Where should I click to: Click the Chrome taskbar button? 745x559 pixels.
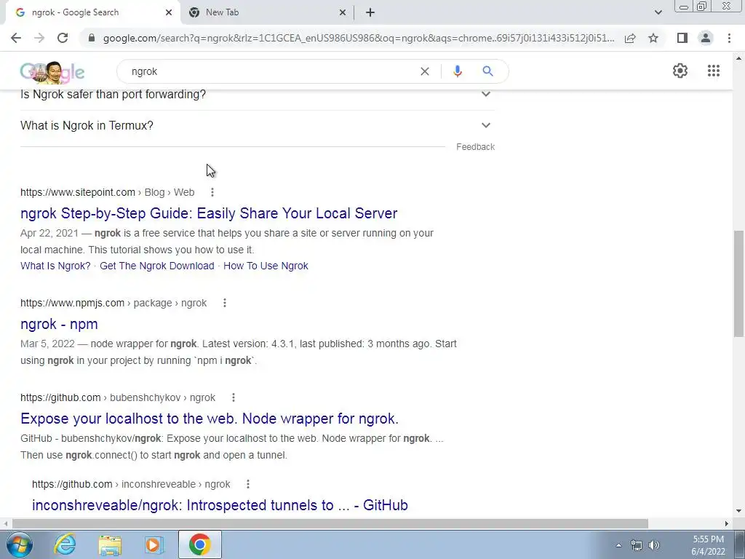point(200,544)
